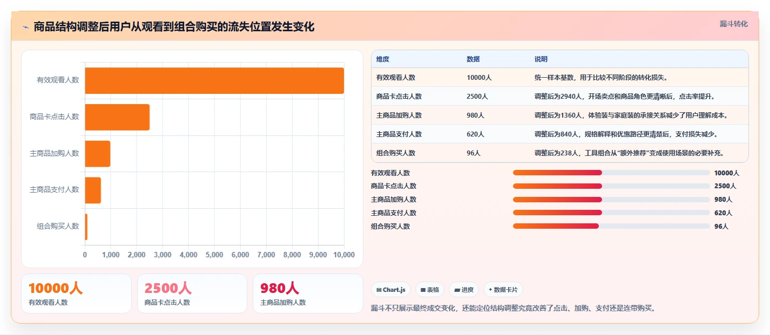Click the 980人 data card
The height and width of the screenshot is (335, 770).
coord(308,293)
